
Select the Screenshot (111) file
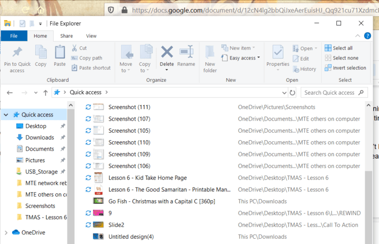[129, 107]
